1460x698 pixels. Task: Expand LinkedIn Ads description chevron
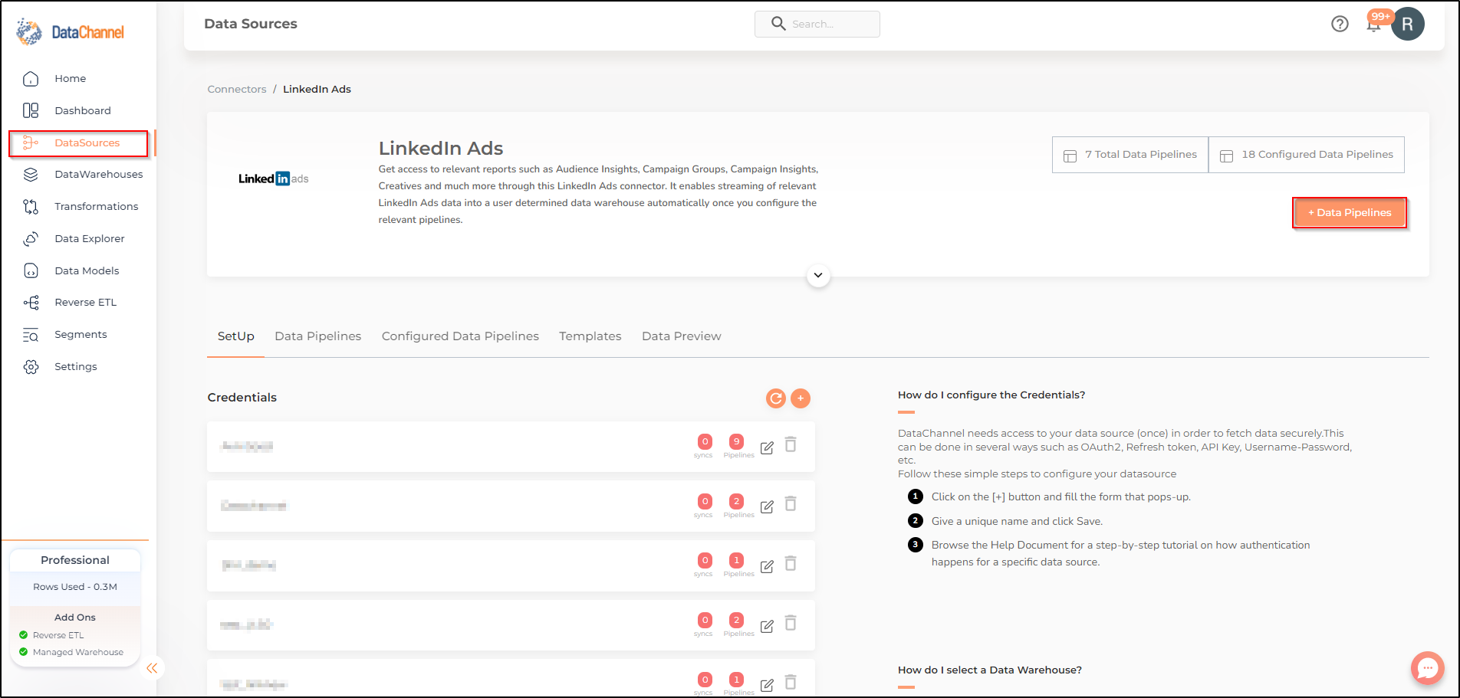818,275
